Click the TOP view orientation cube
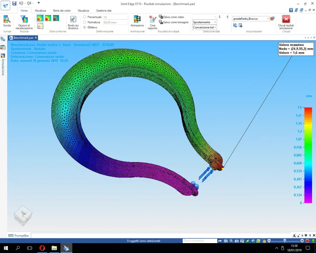The width and height of the screenshot is (316, 253). pyautogui.click(x=23, y=215)
